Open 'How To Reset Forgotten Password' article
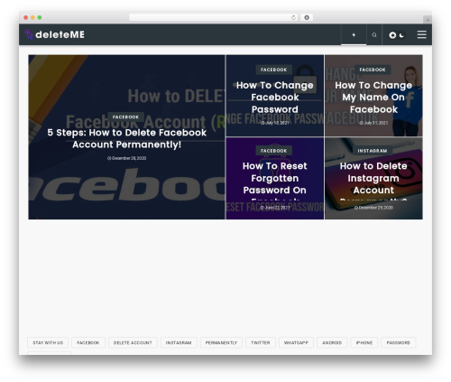 [x=275, y=181]
